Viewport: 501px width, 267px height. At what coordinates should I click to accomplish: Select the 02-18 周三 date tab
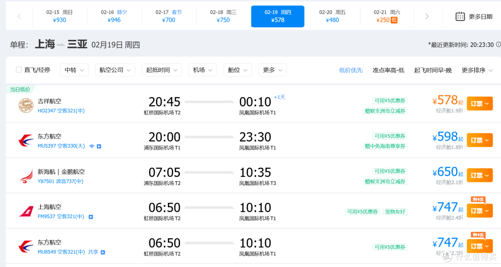point(223,16)
